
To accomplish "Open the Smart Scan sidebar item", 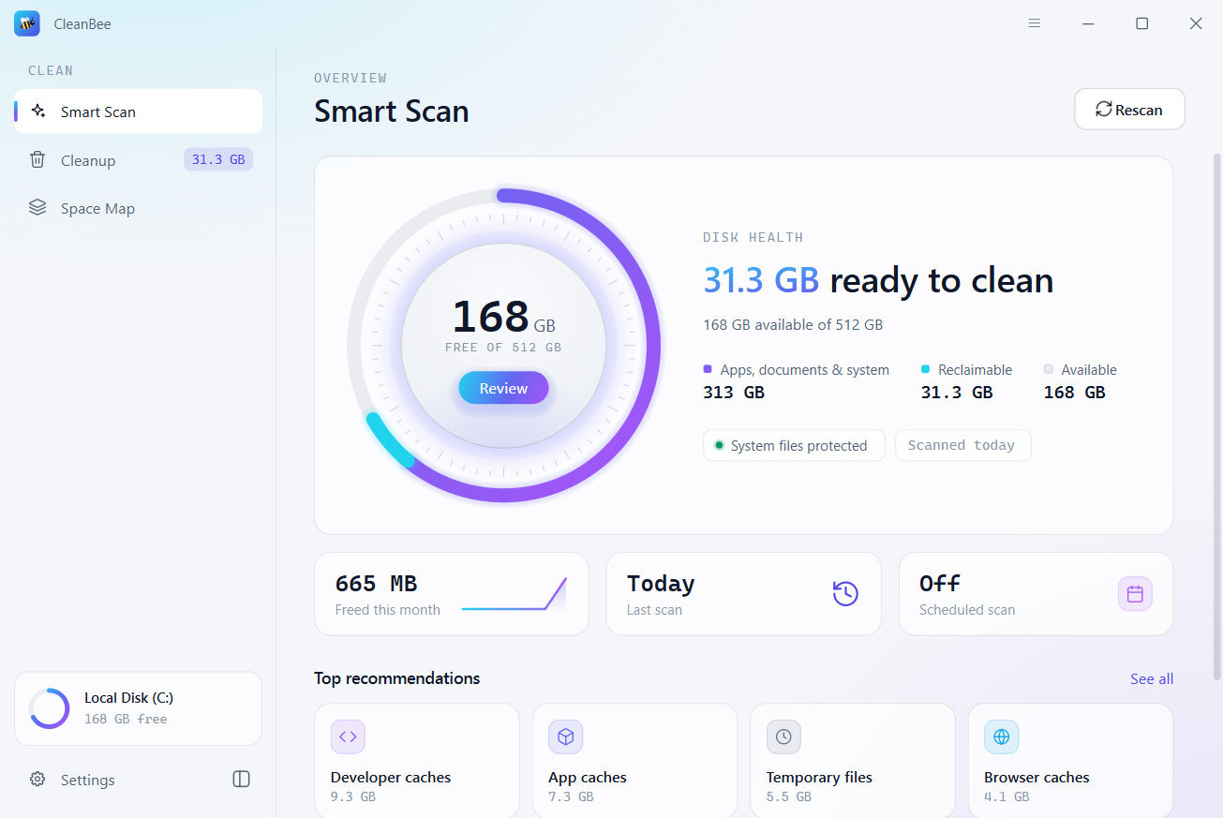I will 138,112.
